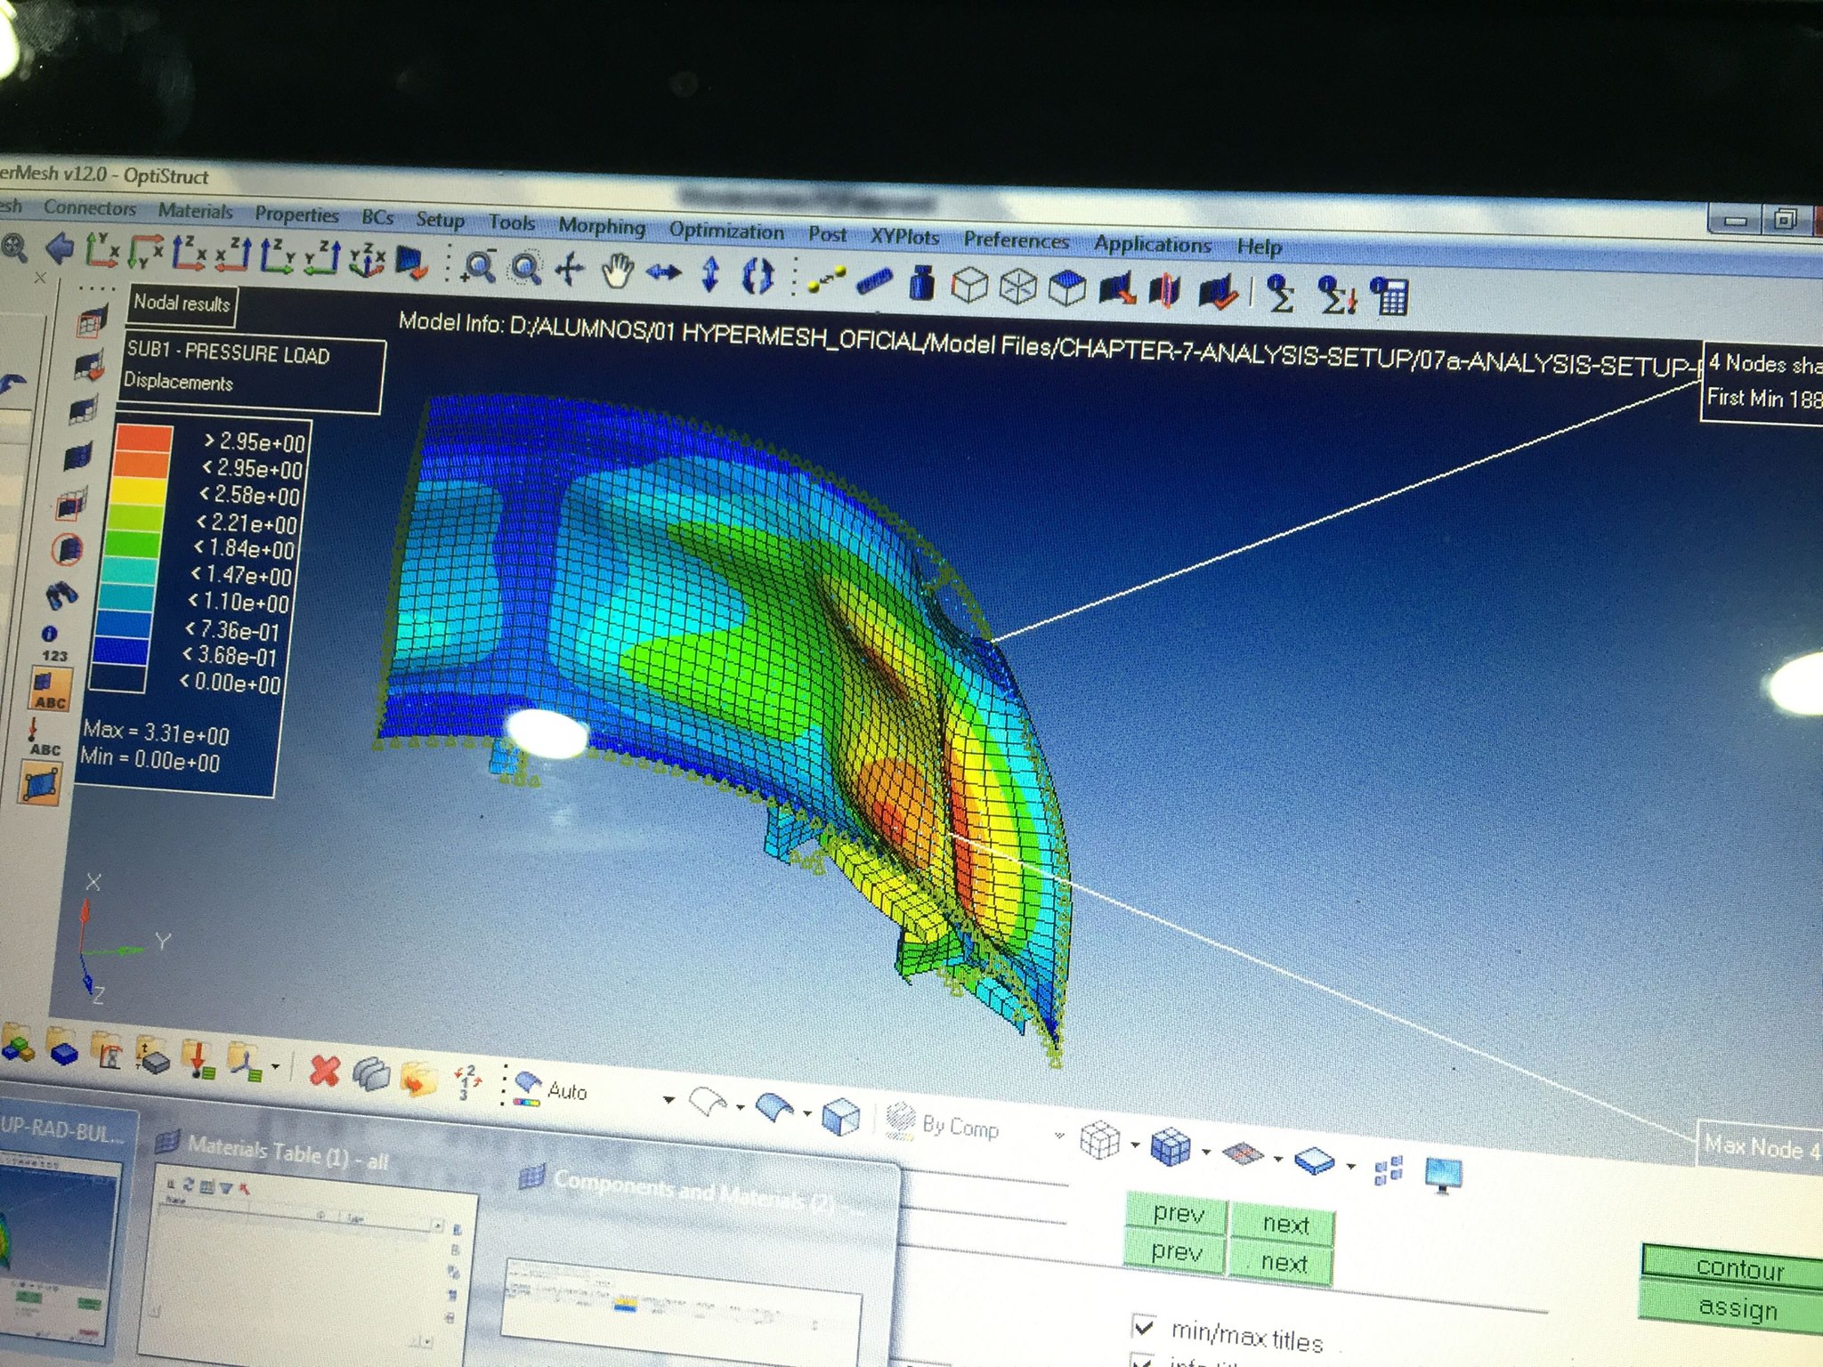Toggle the min/max titles checkbox

(x=1144, y=1328)
